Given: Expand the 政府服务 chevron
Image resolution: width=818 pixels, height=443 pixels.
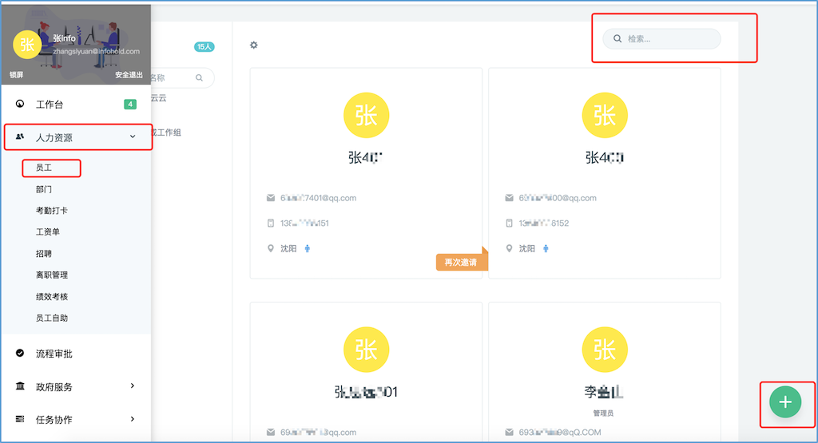Looking at the screenshot, I should [x=133, y=386].
